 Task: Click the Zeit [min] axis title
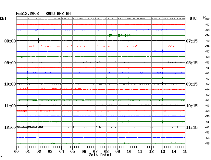pyautogui.click(x=100, y=155)
